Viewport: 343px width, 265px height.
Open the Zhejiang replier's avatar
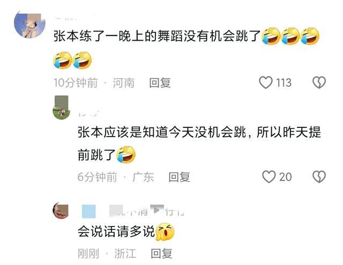click(x=61, y=210)
